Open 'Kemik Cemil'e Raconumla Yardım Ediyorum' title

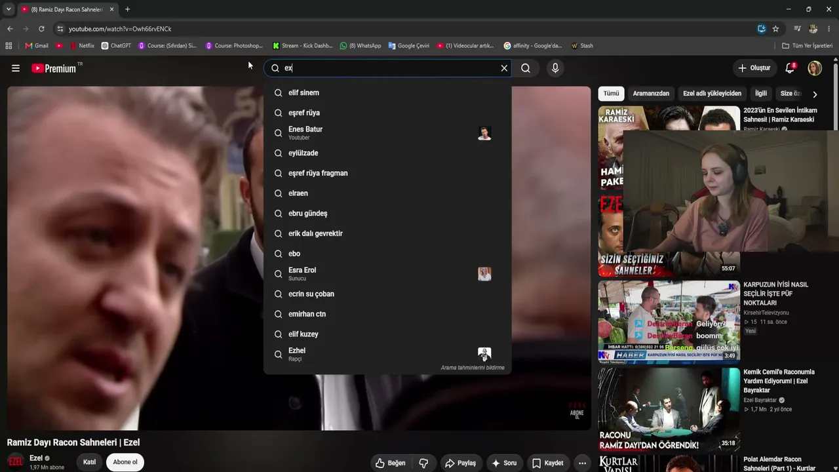(x=779, y=381)
